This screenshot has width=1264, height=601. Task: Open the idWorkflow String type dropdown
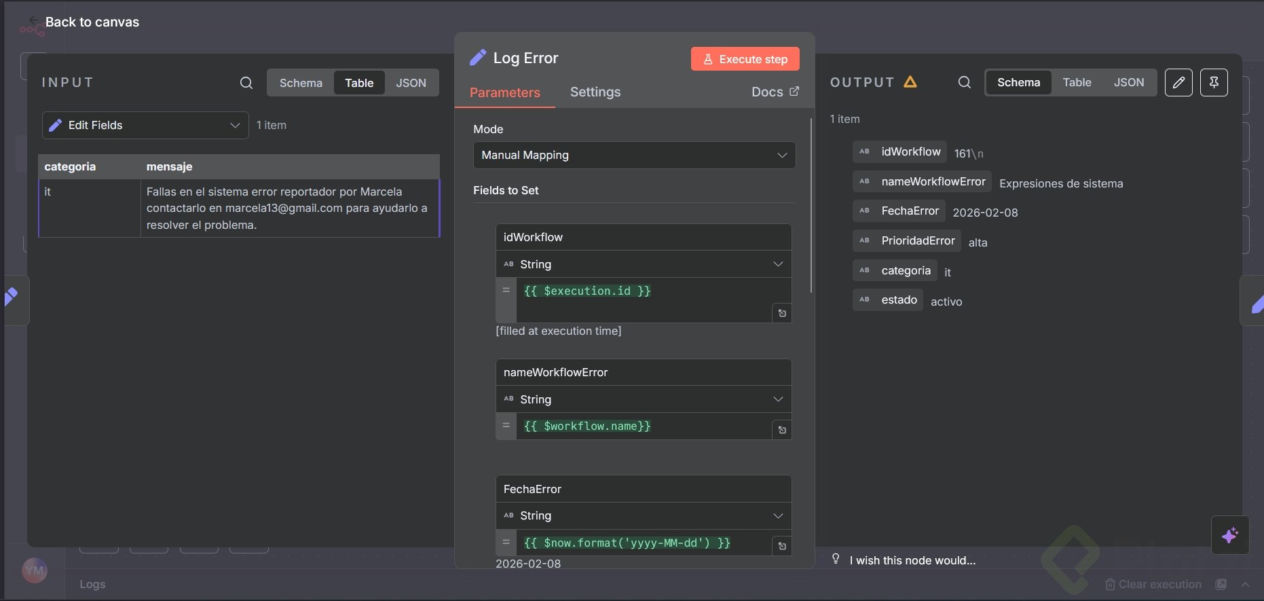644,264
